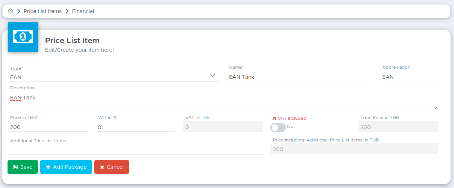Select the Type field showing EAN
Screen dimensions: 454x188
point(113,77)
